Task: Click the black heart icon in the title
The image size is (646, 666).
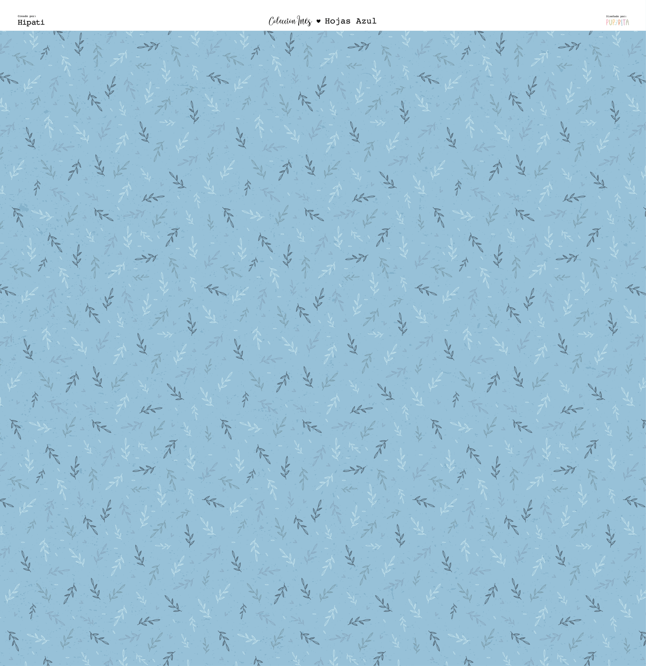Action: pyautogui.click(x=318, y=21)
